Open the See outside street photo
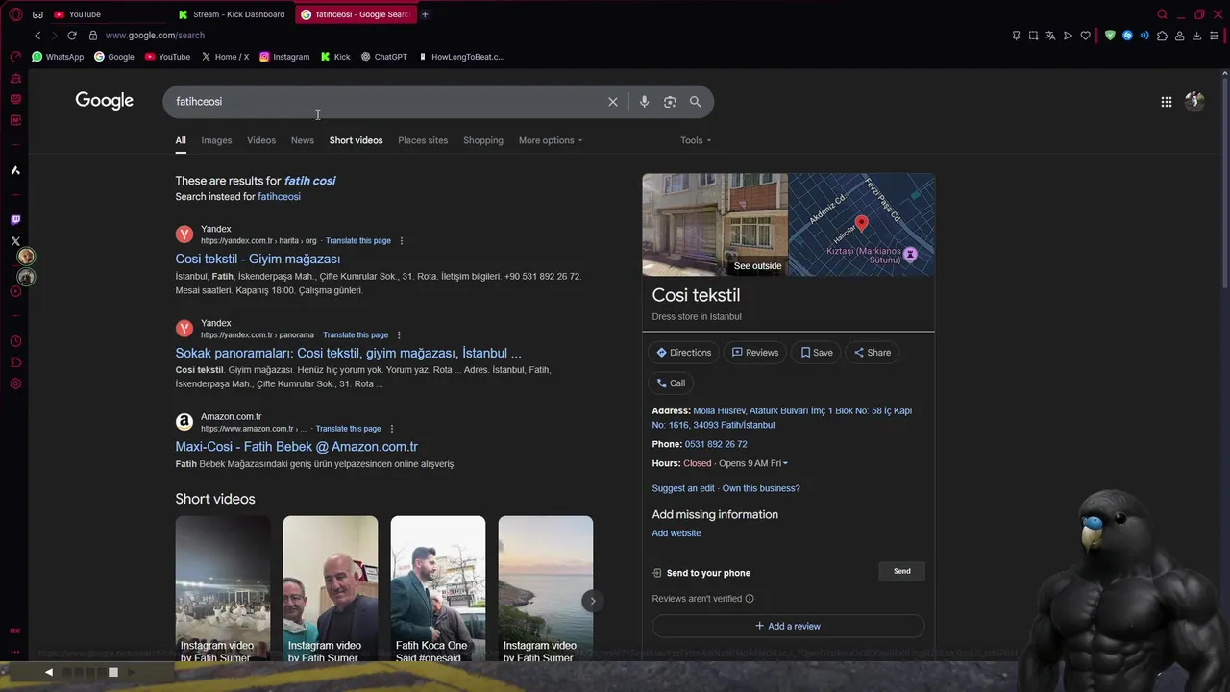This screenshot has height=692, width=1230. tap(715, 225)
